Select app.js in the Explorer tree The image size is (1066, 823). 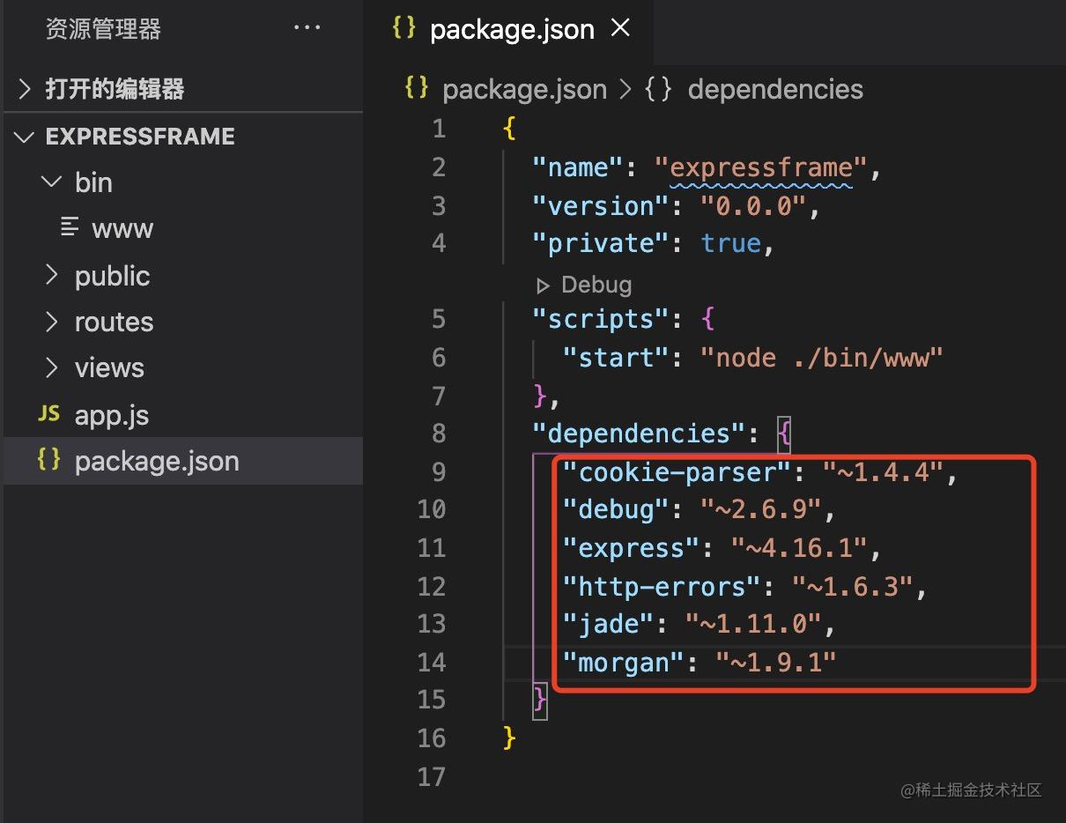pyautogui.click(x=111, y=413)
